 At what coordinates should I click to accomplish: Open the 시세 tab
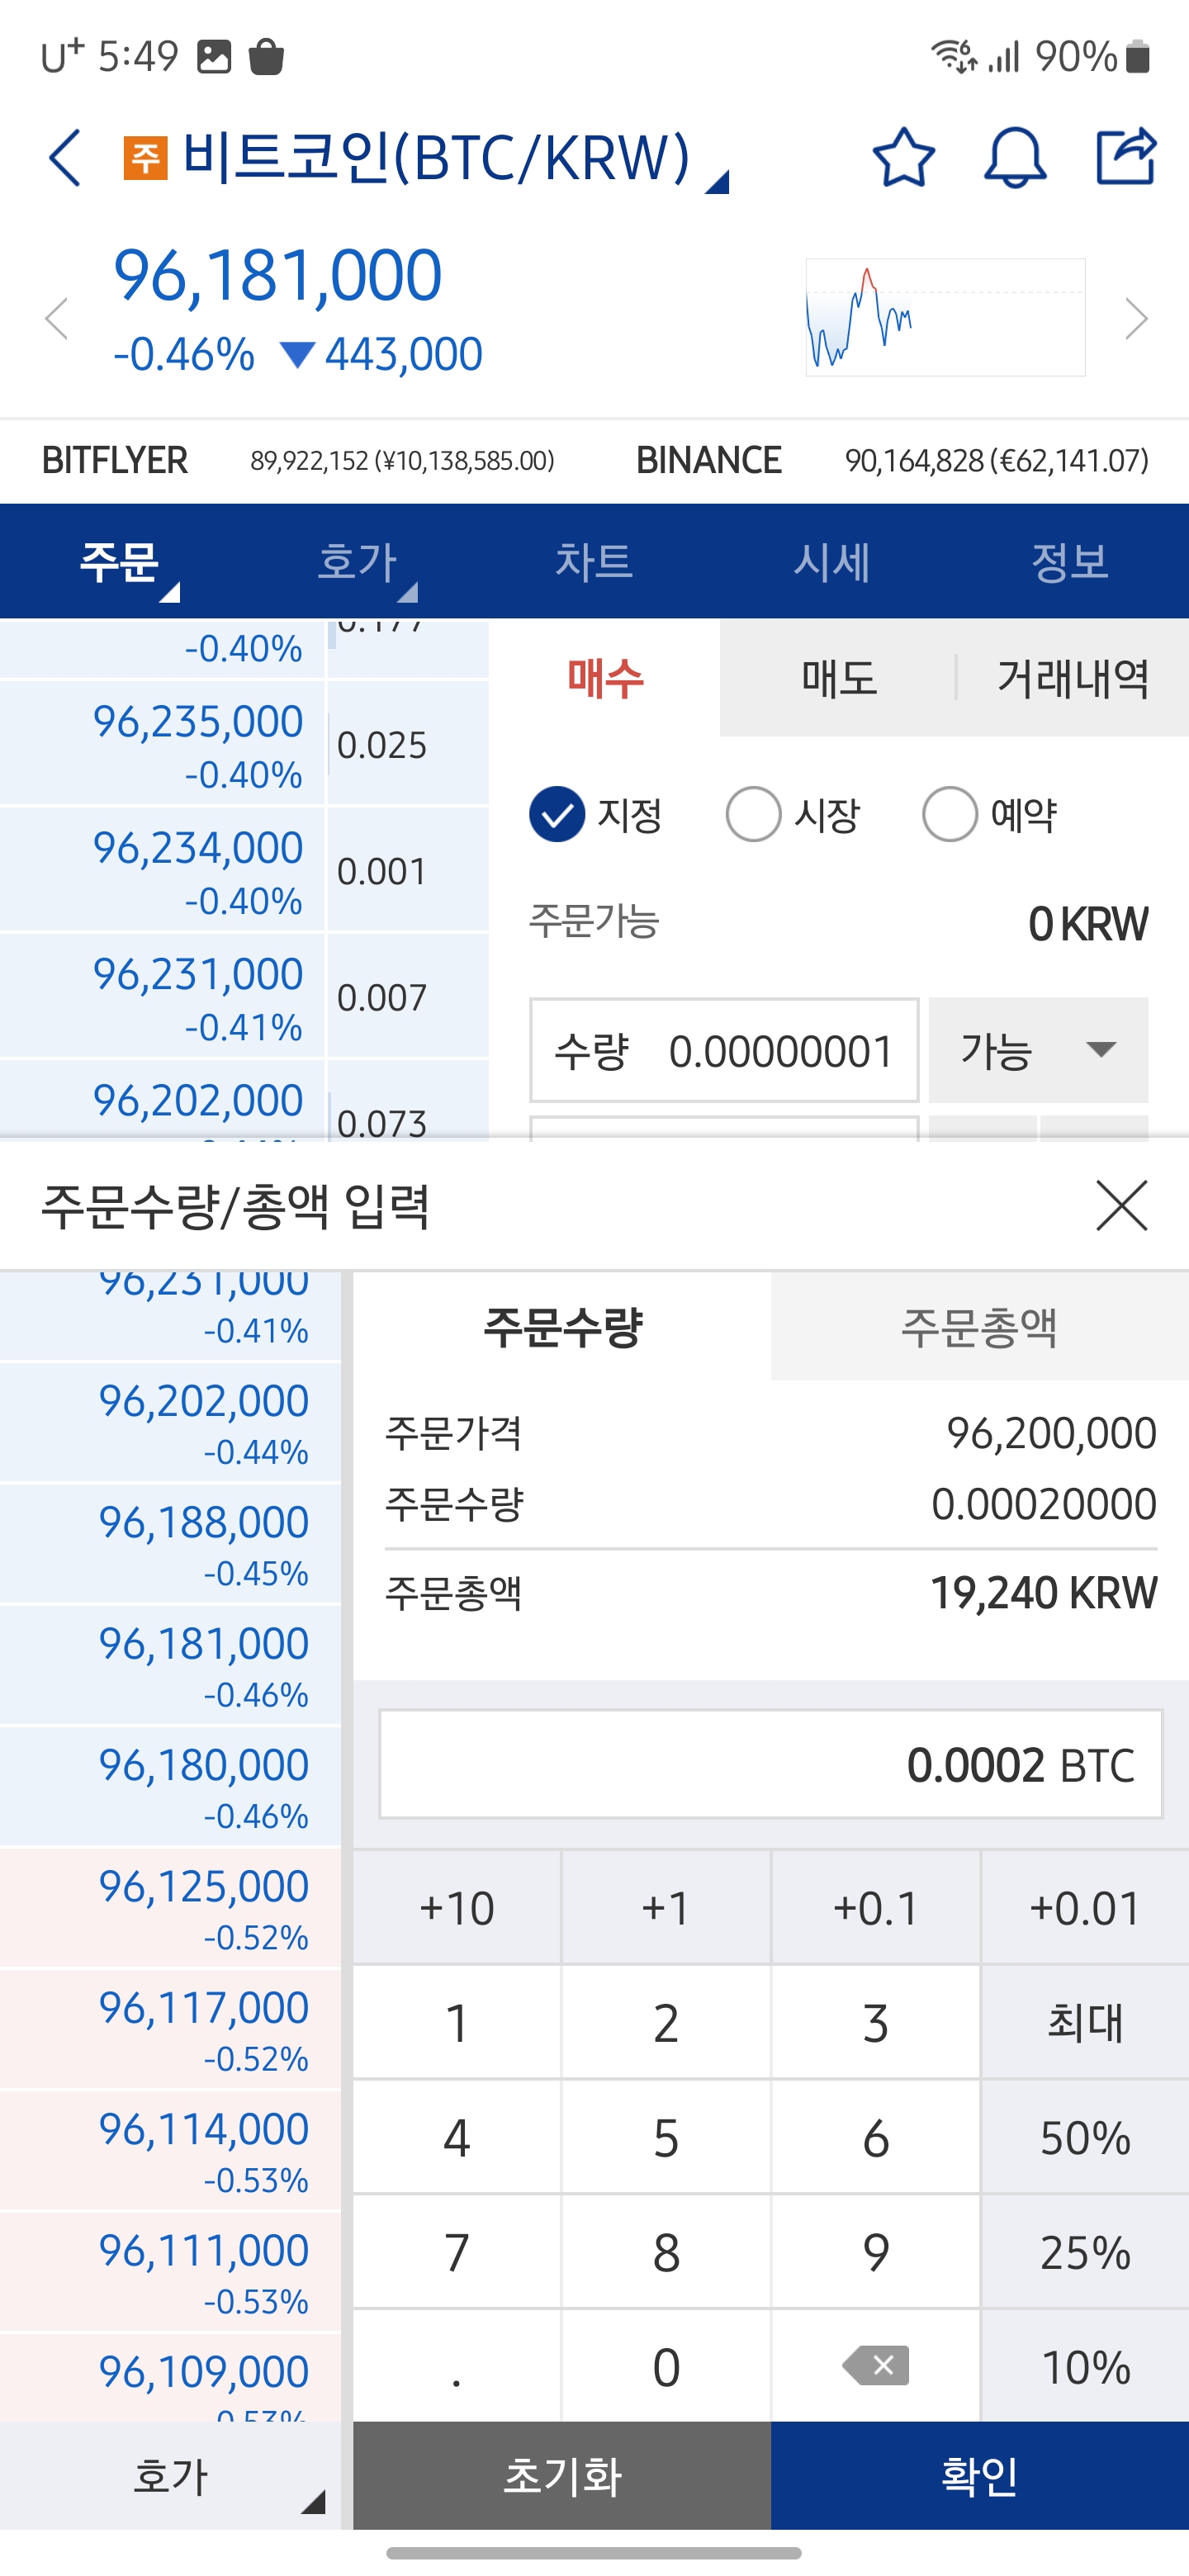(x=832, y=561)
